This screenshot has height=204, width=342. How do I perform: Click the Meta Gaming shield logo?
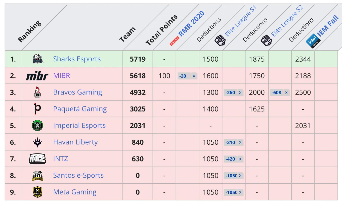[x=37, y=192]
